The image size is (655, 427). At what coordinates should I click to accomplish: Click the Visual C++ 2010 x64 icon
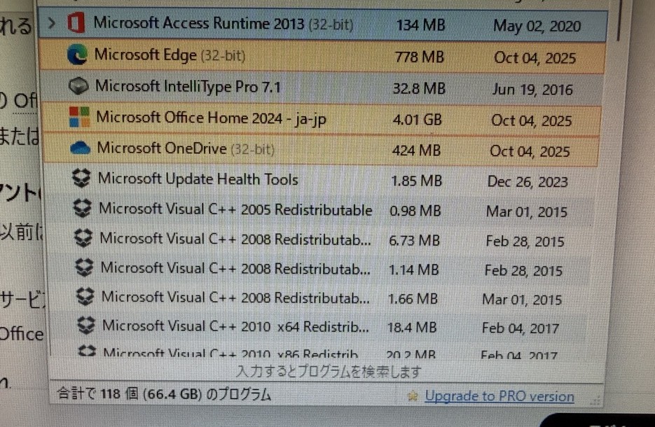click(86, 325)
